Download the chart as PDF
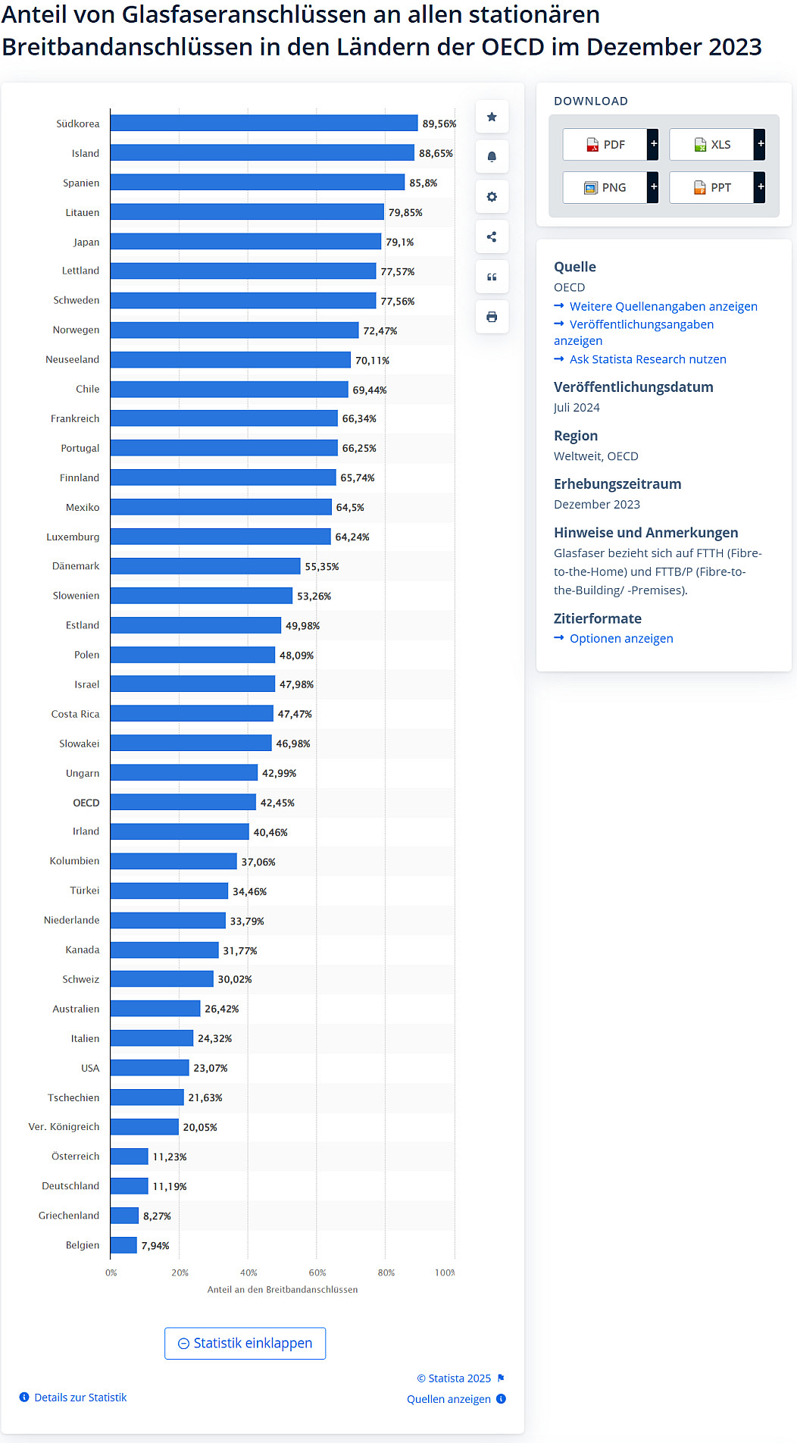The image size is (797, 1443). pos(605,144)
